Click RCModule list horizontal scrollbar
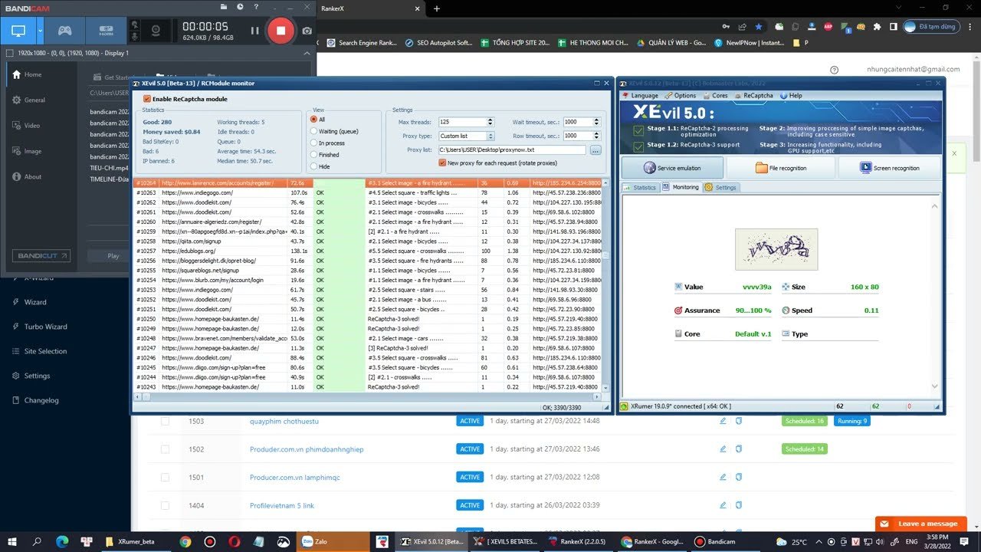This screenshot has width=981, height=552. click(367, 396)
